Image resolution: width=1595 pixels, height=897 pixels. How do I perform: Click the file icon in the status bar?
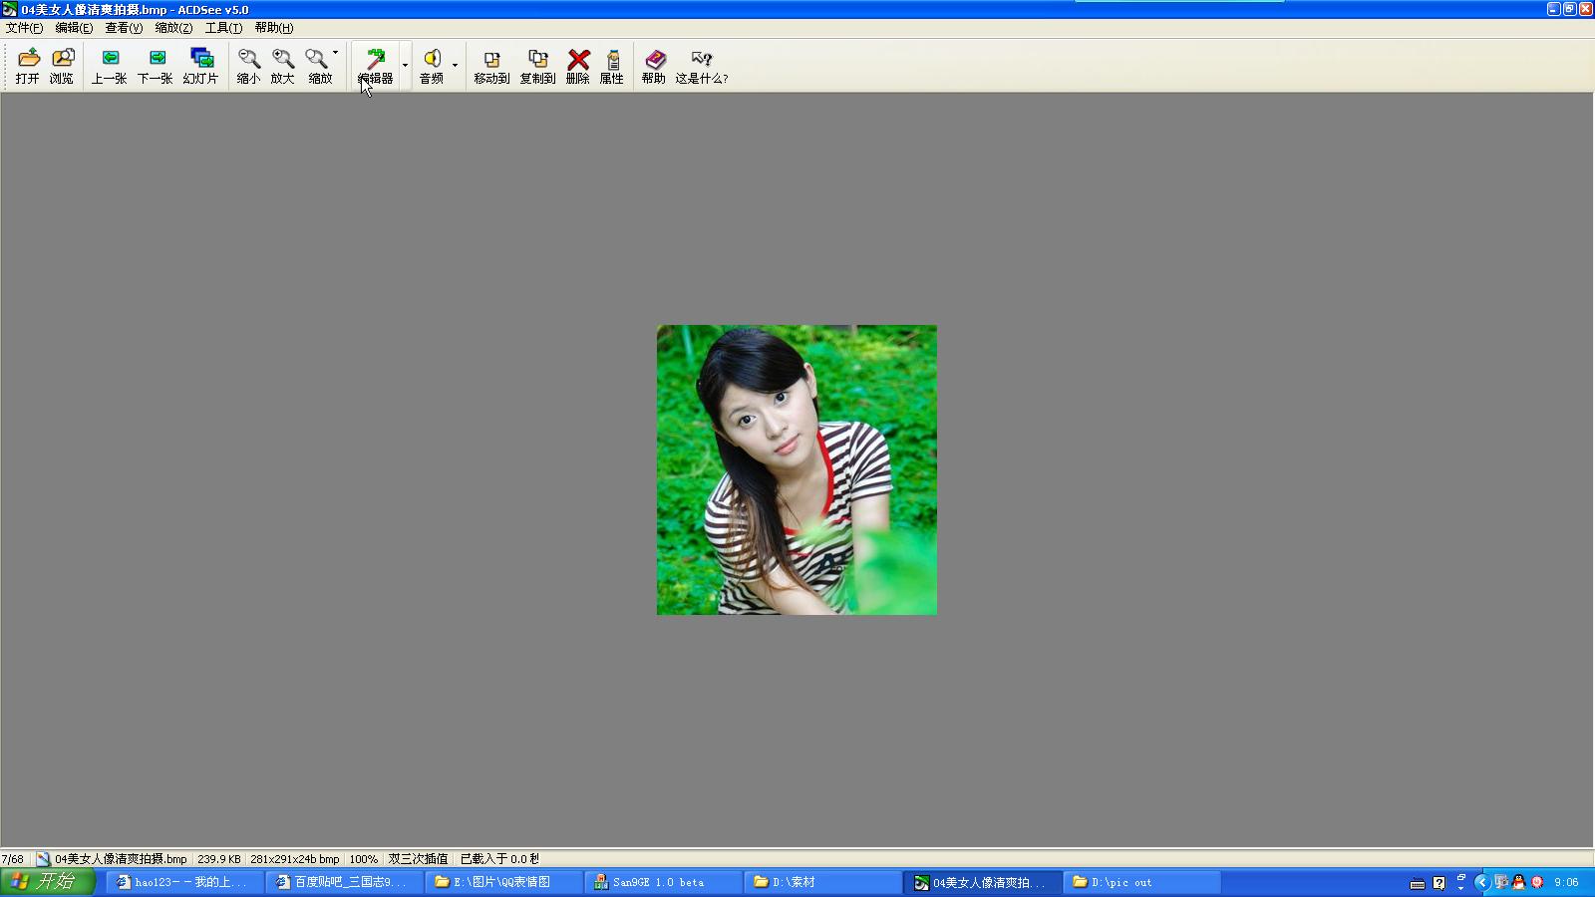click(43, 859)
